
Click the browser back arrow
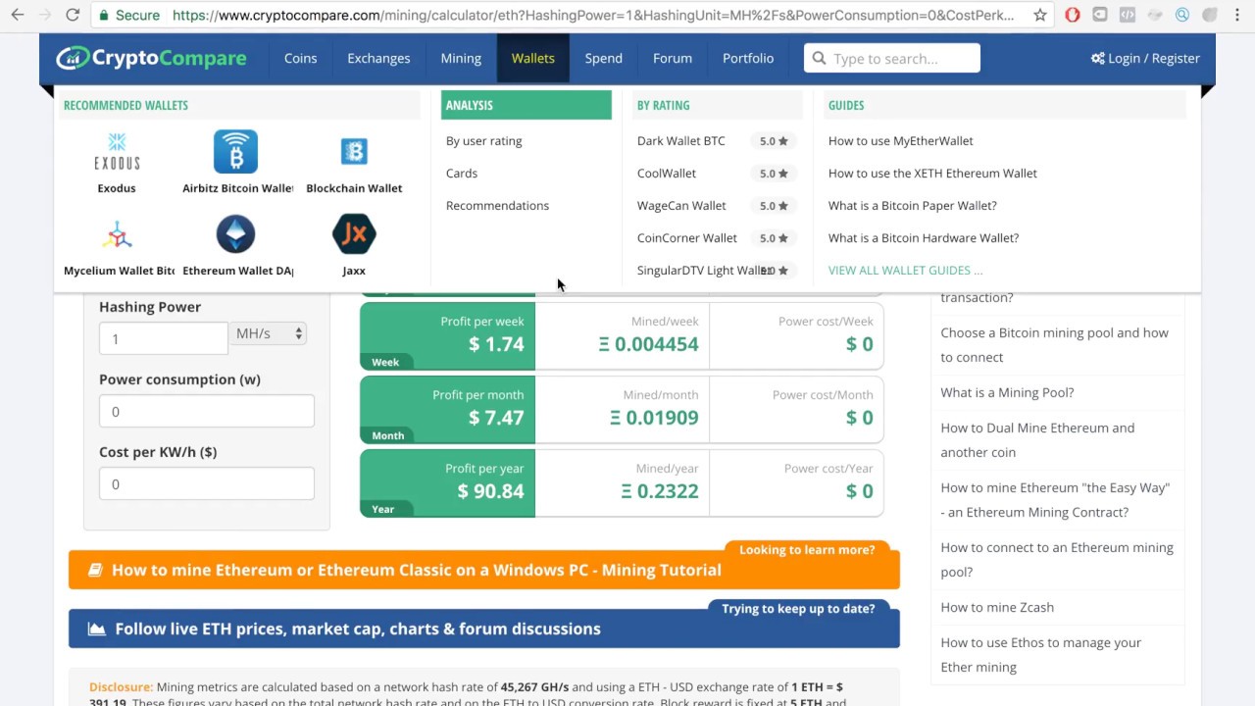[18, 15]
